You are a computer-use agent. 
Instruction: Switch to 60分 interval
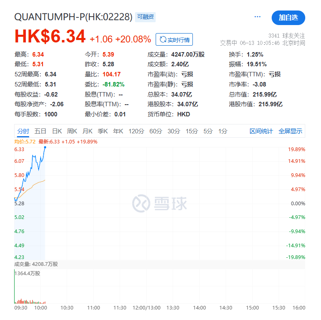[156, 131]
